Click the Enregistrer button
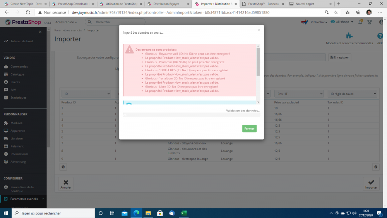387x218 pixels. tap(340, 57)
